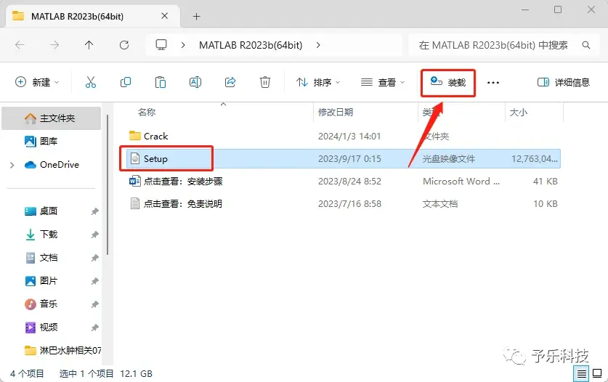The height and width of the screenshot is (382, 608).
Task: Open the 新建 (New) dropdown
Action: (x=37, y=82)
